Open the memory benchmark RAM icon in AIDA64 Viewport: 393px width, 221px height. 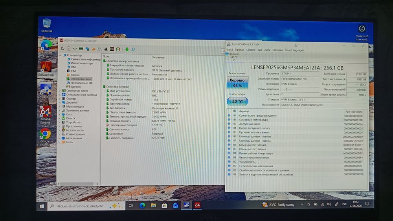(x=81, y=49)
